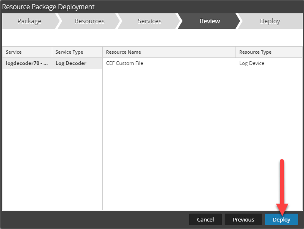Select the active Review wizard step
304x229 pixels.
click(210, 21)
